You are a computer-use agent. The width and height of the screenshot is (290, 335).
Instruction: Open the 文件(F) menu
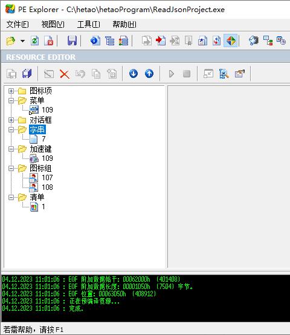pos(18,24)
